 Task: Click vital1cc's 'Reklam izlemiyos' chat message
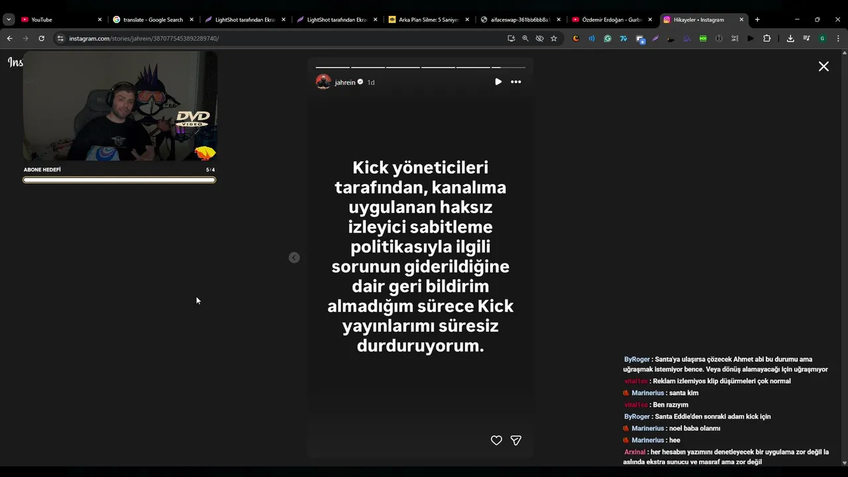708,381
